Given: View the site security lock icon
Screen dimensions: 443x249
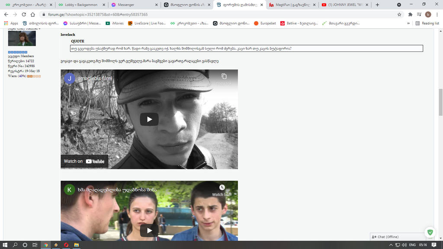Looking at the screenshot, I should (x=44, y=14).
